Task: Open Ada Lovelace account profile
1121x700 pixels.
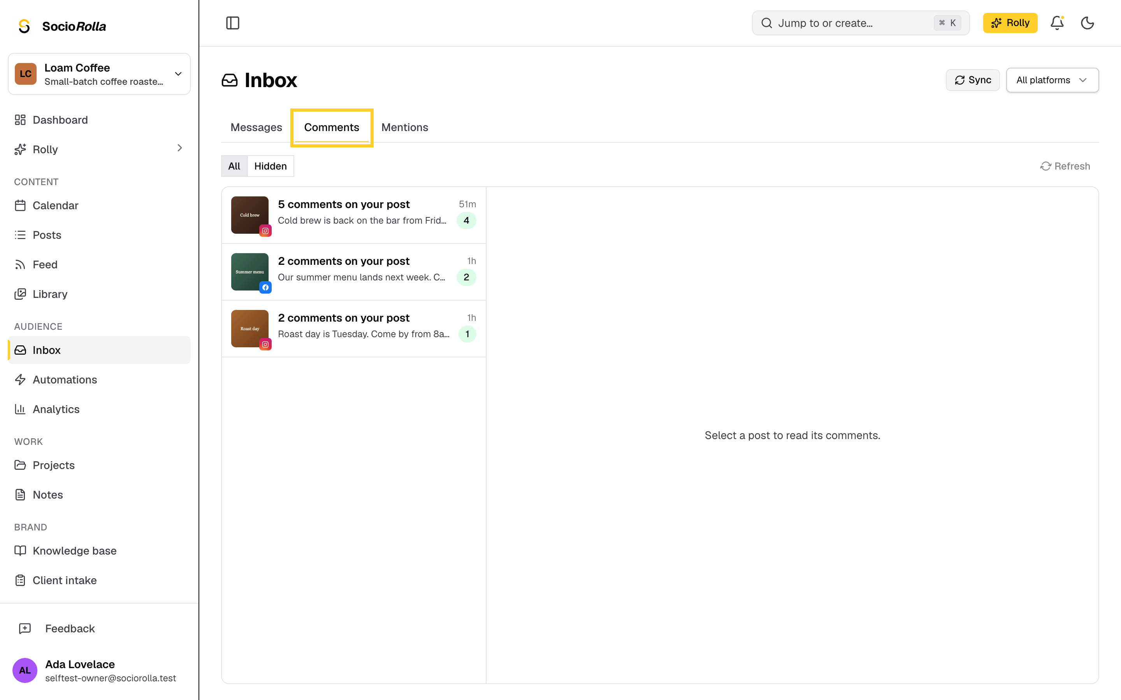Action: [x=99, y=670]
